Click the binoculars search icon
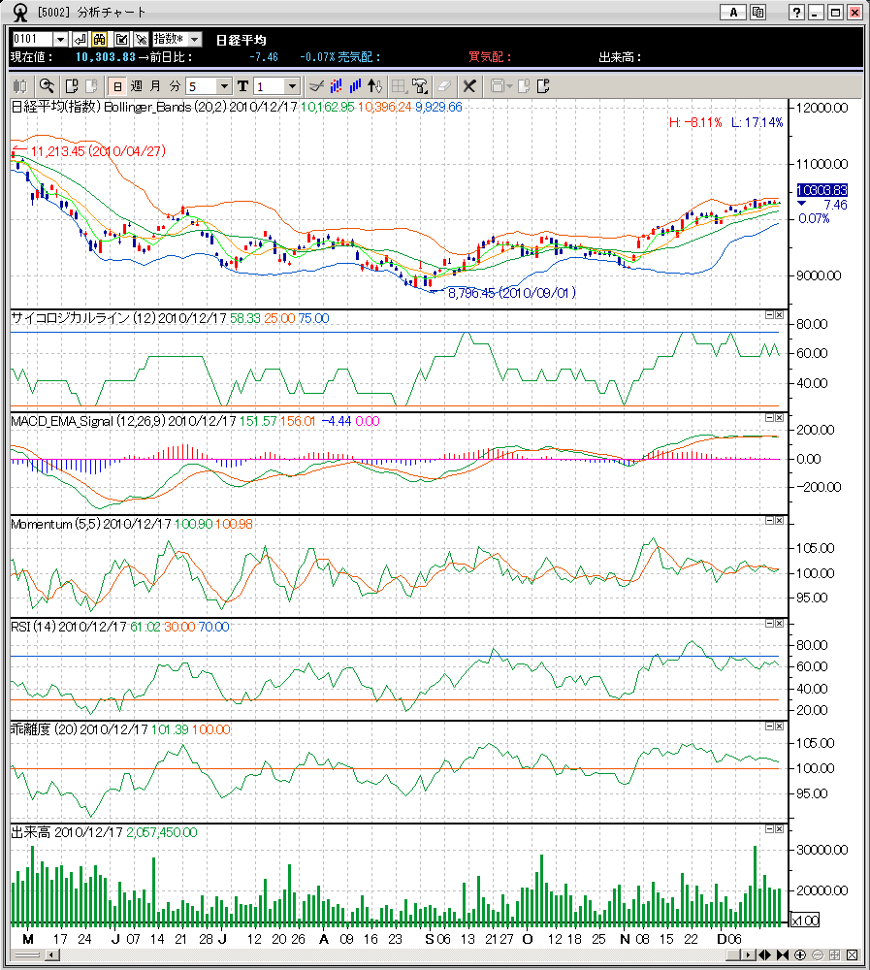 pos(99,39)
